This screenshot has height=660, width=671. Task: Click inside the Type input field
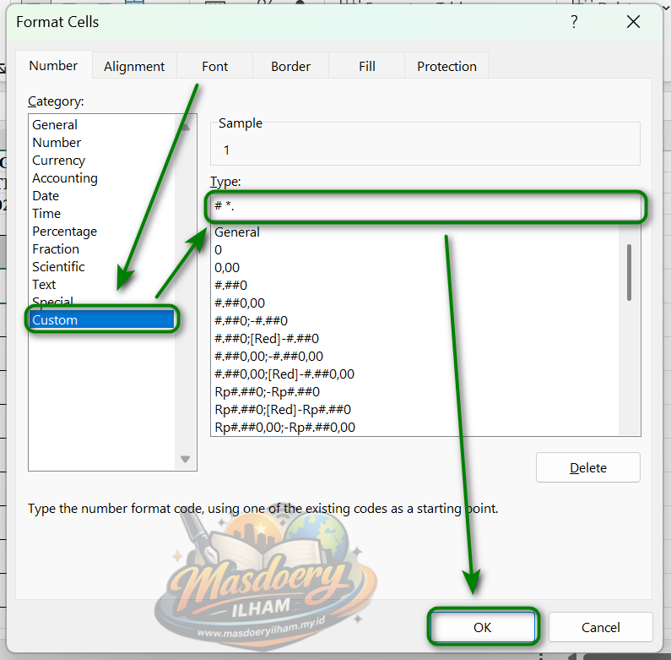point(426,207)
